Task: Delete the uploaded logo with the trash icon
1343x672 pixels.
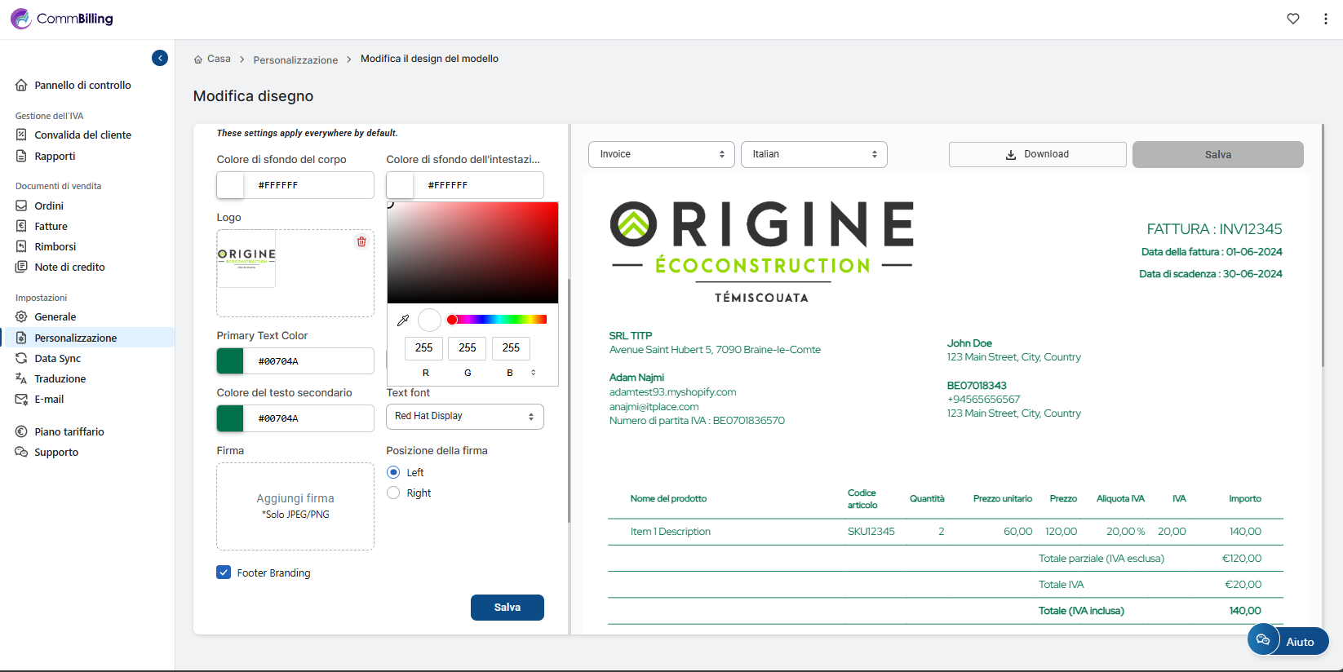Action: pos(361,242)
